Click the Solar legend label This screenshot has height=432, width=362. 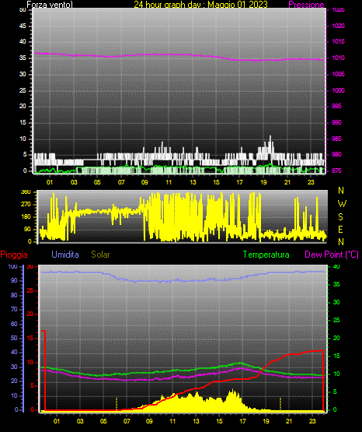tap(101, 255)
